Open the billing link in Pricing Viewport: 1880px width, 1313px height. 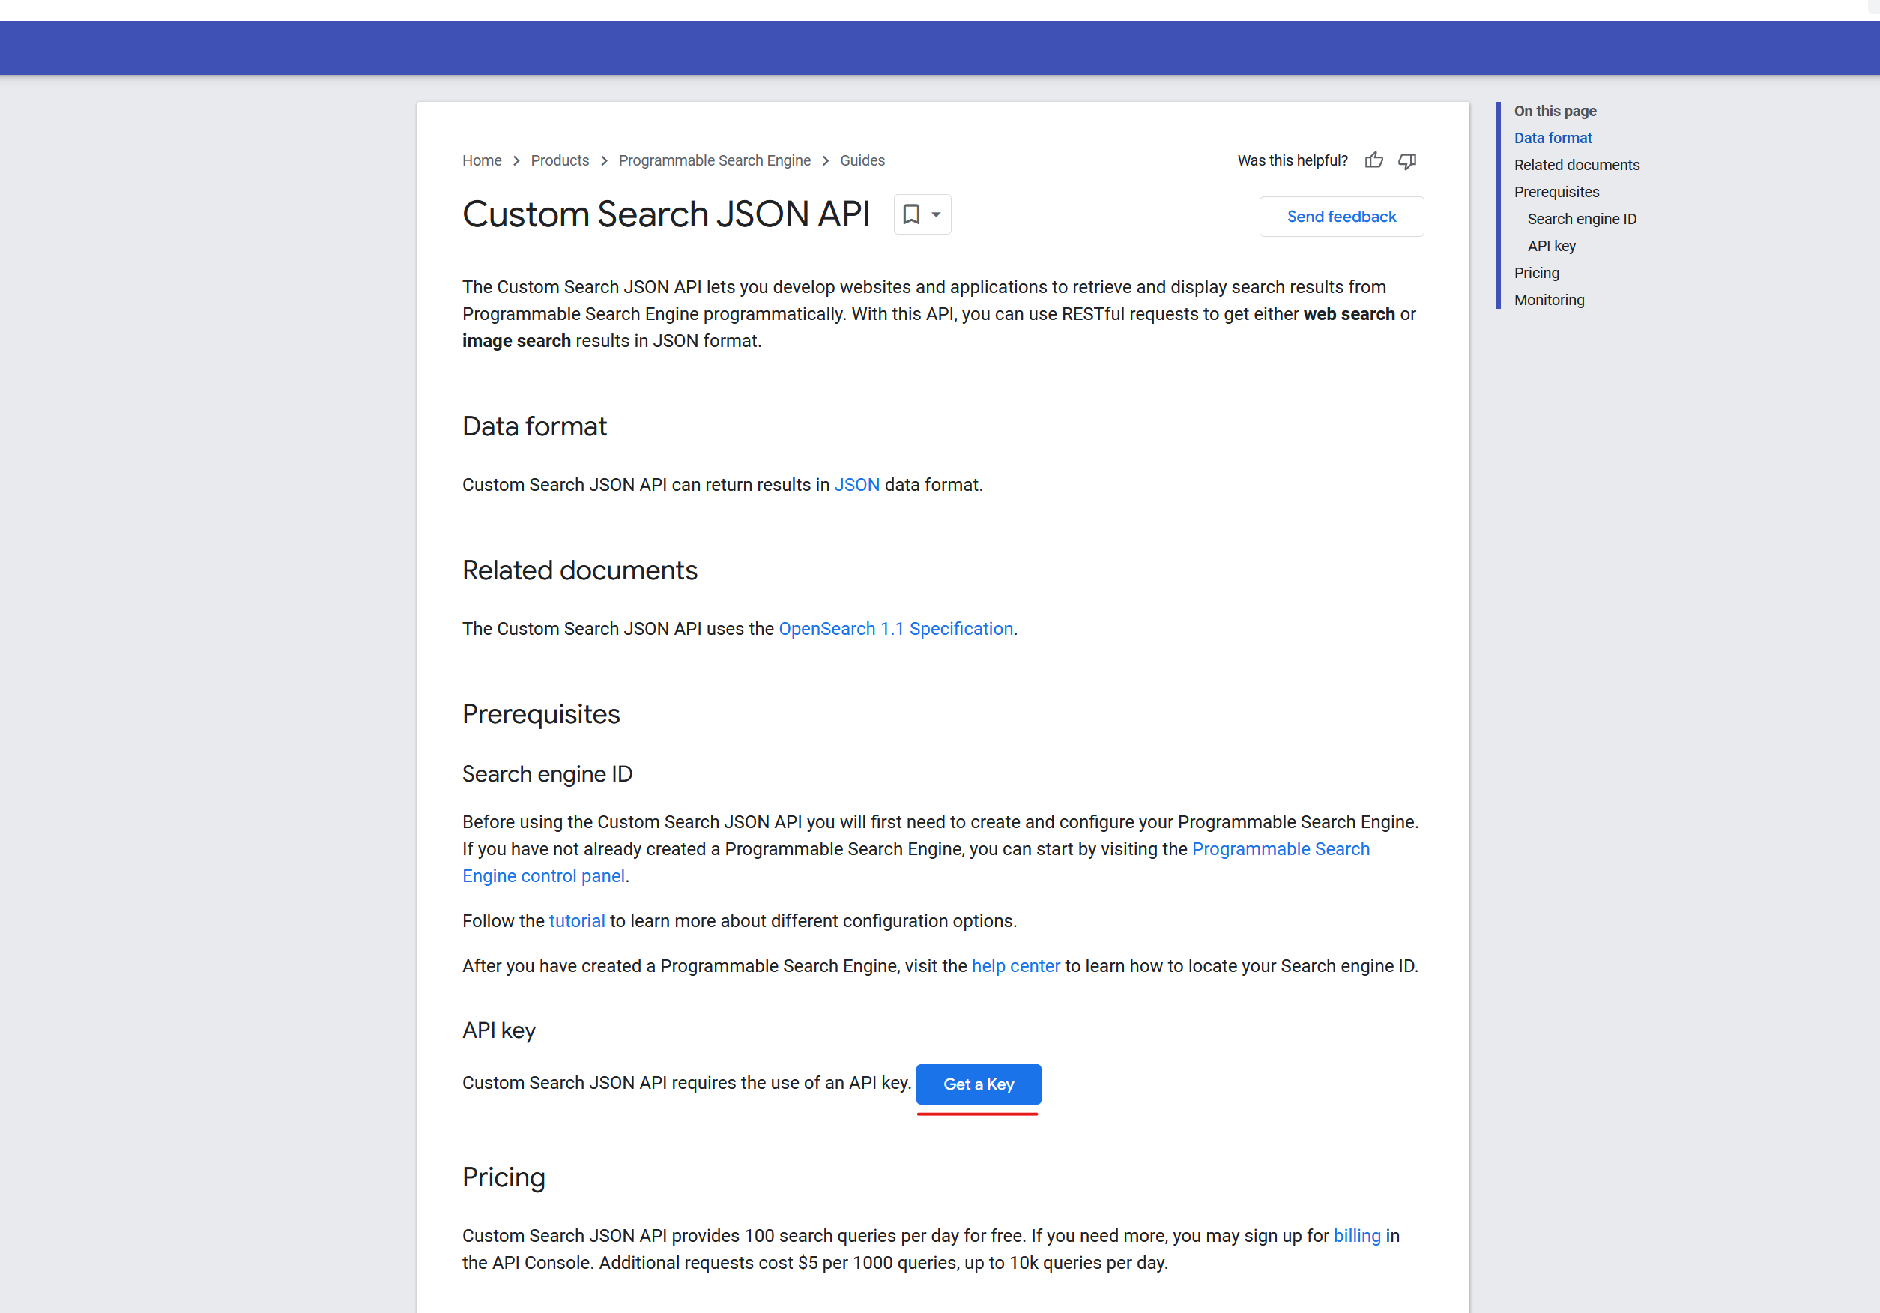pyautogui.click(x=1357, y=1236)
